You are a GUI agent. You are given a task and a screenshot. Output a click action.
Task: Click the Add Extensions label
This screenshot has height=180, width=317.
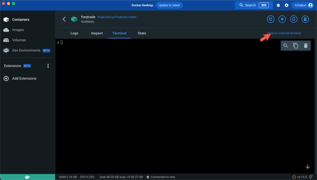24,78
